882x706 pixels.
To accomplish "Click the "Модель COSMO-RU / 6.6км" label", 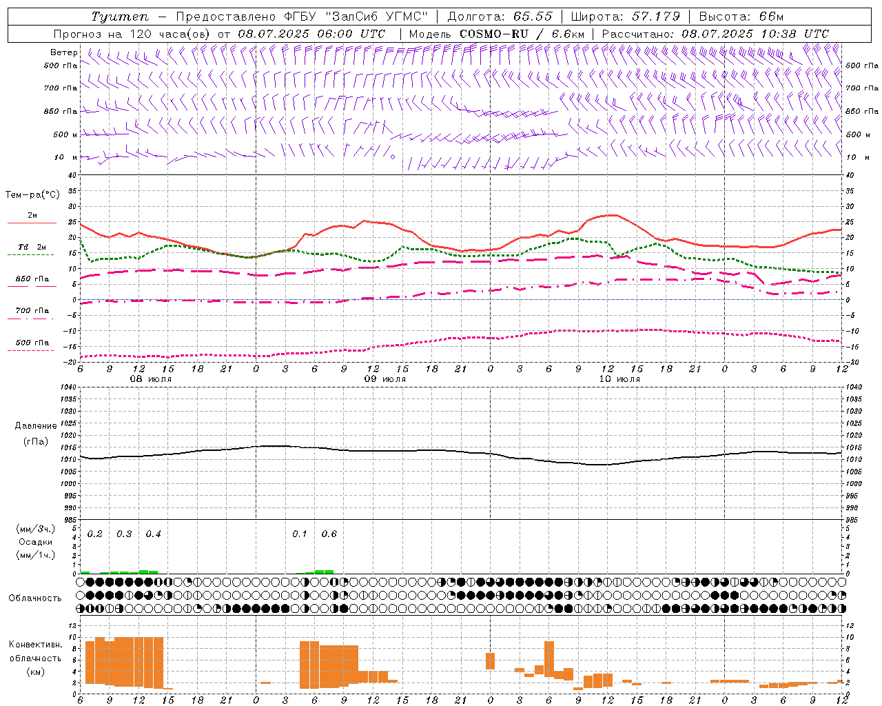I will pyautogui.click(x=497, y=34).
